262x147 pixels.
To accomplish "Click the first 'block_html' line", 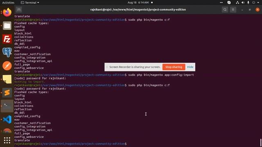I will [x=23, y=33].
